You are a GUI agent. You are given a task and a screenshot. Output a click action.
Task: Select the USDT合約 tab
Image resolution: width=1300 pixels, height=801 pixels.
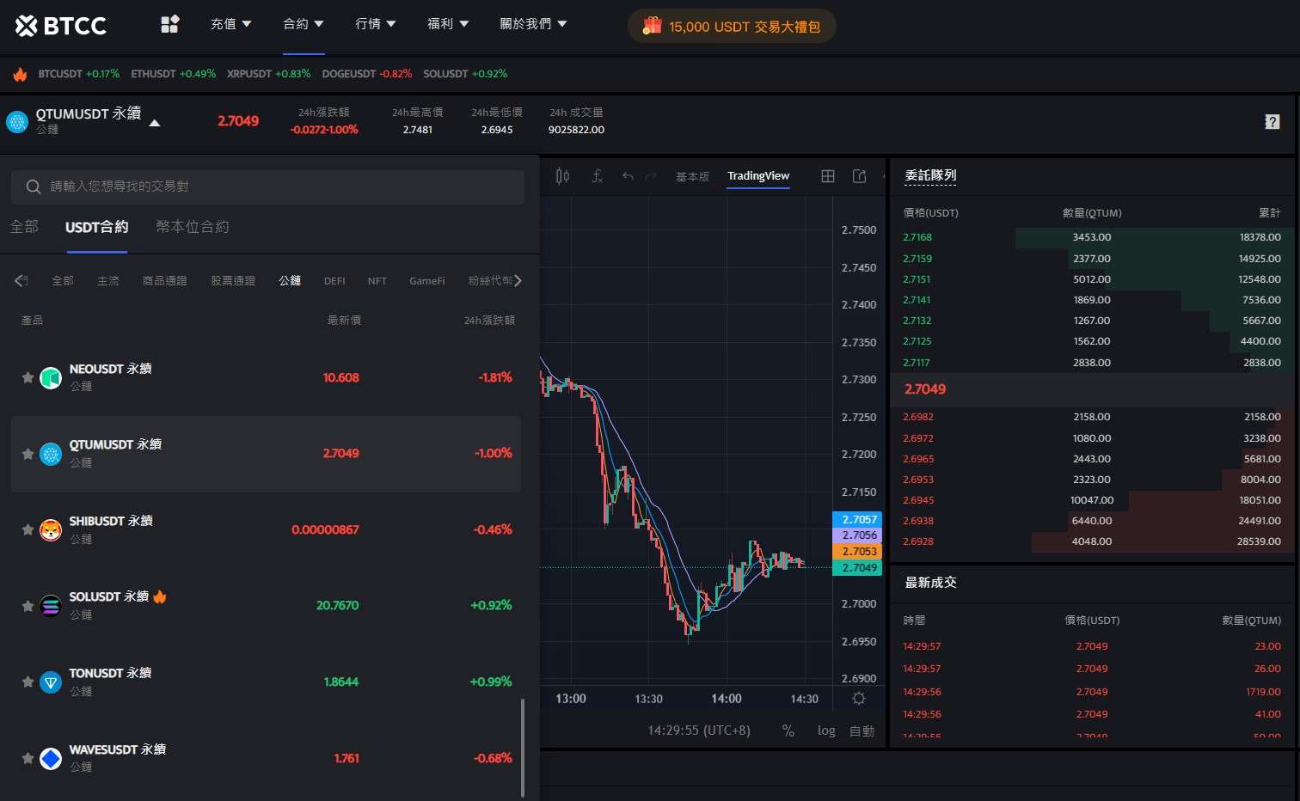point(96,227)
